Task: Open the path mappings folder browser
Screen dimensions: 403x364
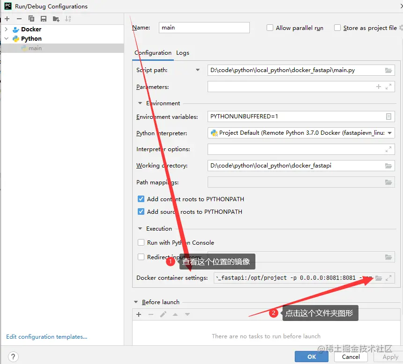Action: point(388,182)
